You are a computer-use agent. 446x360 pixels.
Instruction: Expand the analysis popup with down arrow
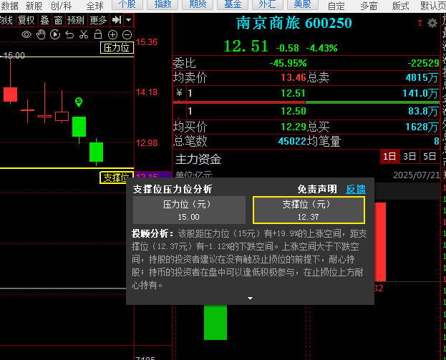[251, 298]
